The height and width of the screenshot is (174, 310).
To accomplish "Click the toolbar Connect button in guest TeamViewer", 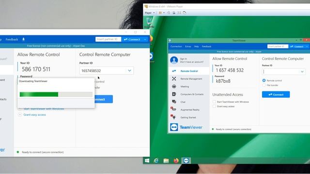I will pos(297,46).
